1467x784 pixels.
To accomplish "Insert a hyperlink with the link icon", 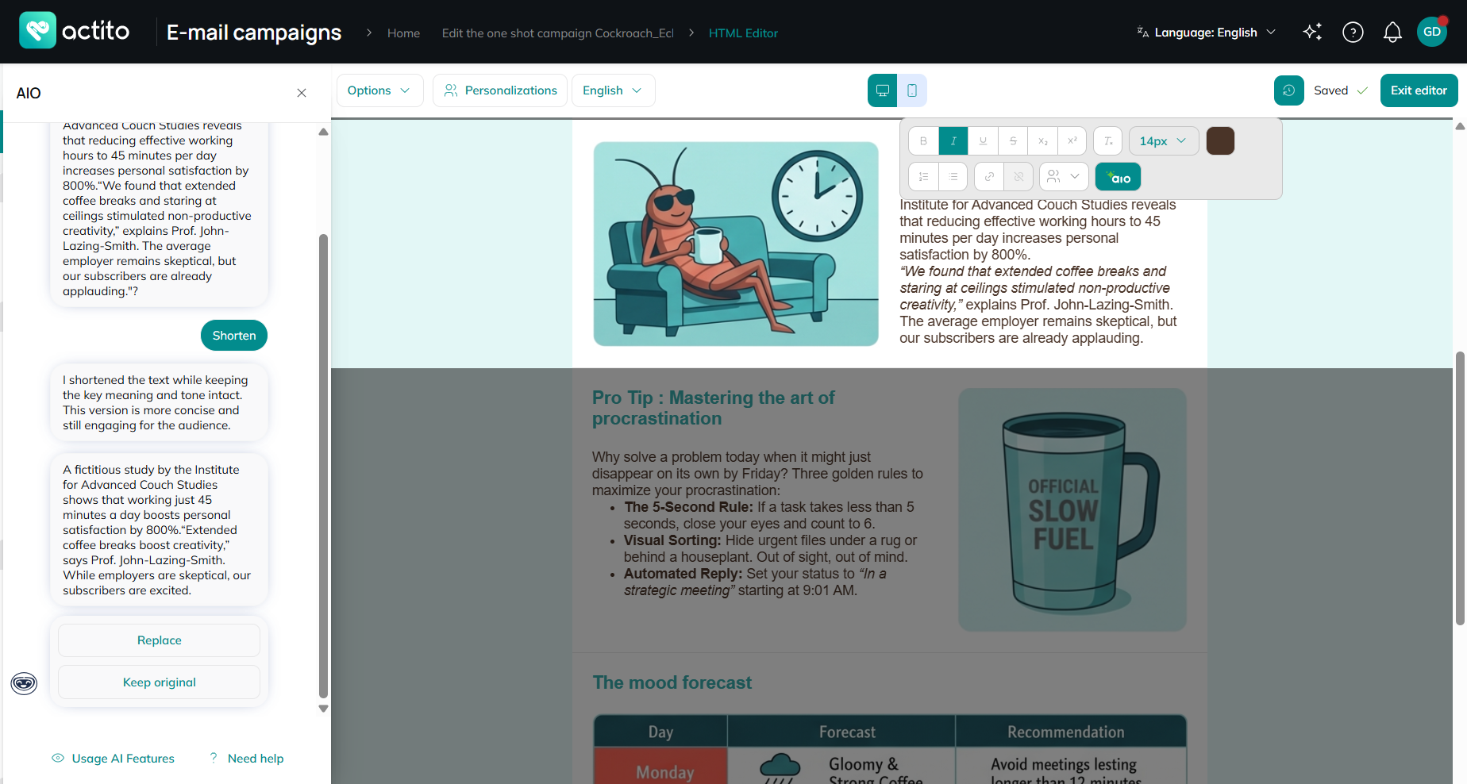I will 989,176.
